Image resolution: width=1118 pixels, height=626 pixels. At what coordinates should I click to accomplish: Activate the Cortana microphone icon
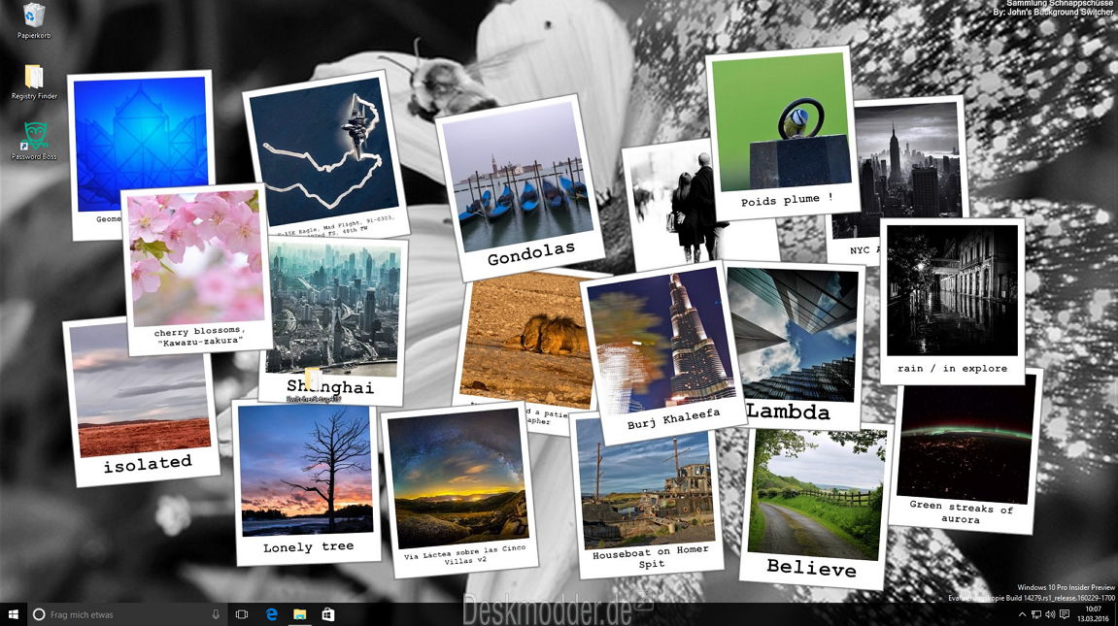pyautogui.click(x=216, y=614)
